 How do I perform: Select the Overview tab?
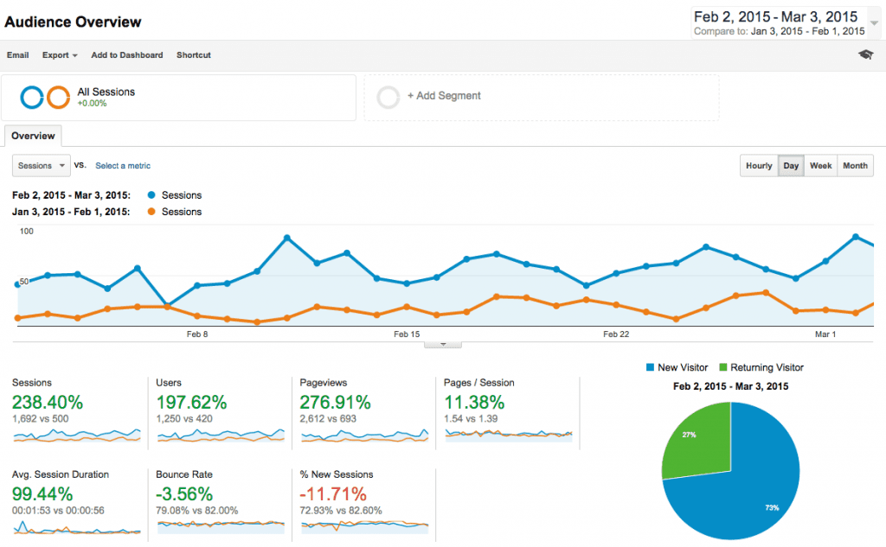click(x=33, y=136)
